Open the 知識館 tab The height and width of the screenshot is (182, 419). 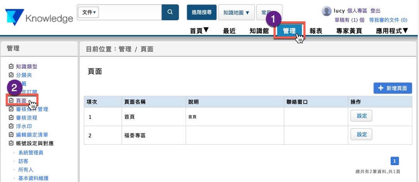point(259,31)
